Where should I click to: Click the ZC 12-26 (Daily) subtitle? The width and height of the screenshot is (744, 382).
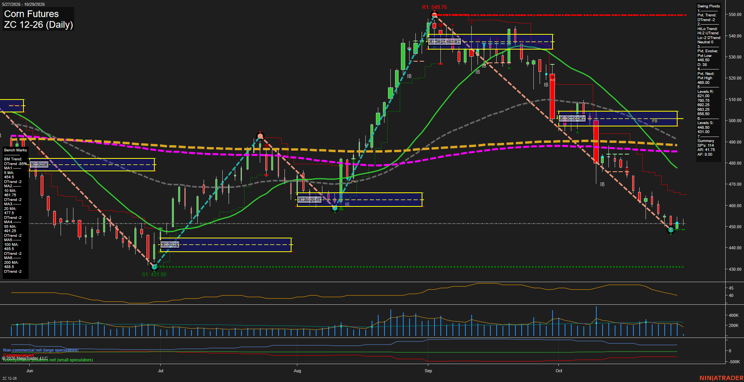(x=38, y=25)
